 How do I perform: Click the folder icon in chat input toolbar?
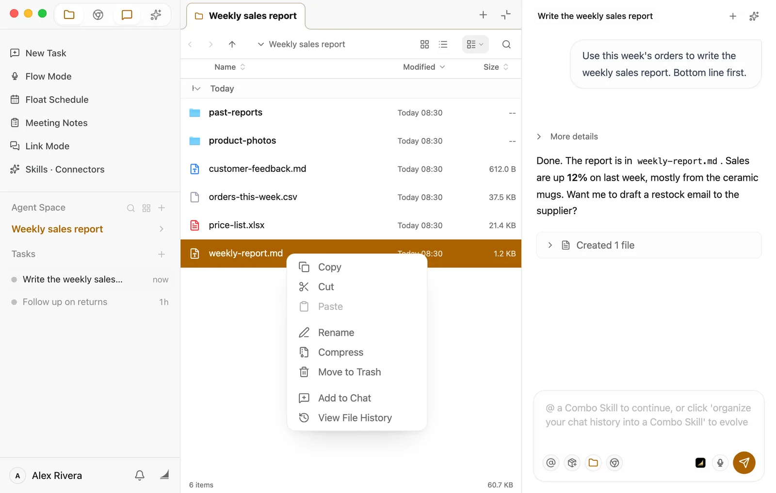[593, 462]
